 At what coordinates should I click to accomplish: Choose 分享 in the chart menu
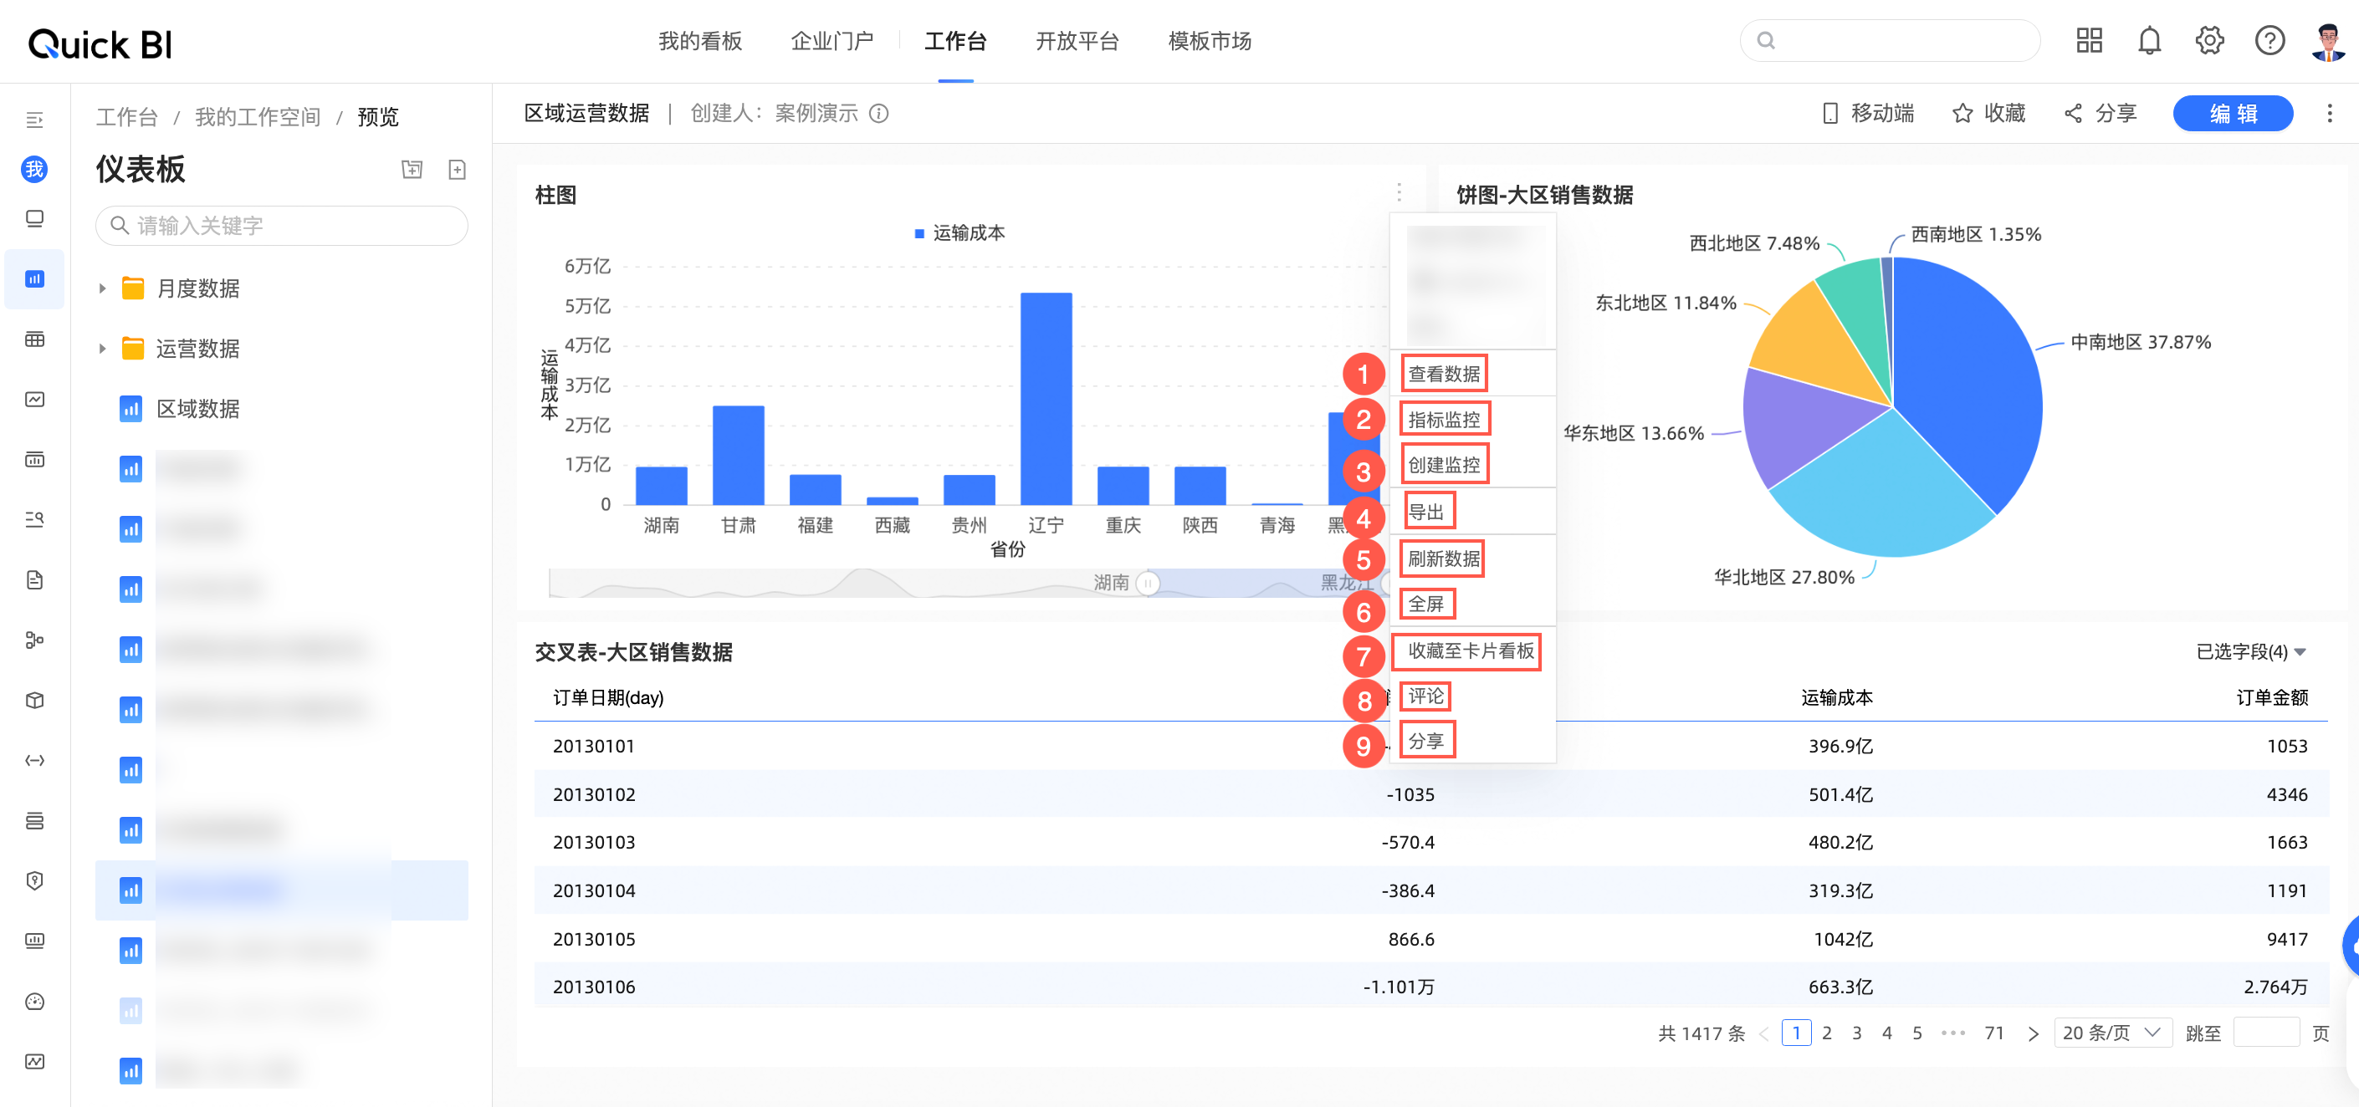[1425, 741]
